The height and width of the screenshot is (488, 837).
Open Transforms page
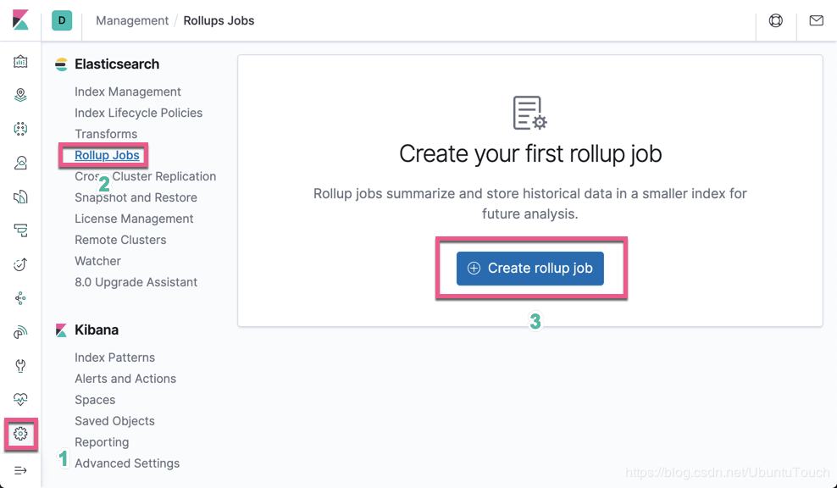(x=106, y=134)
